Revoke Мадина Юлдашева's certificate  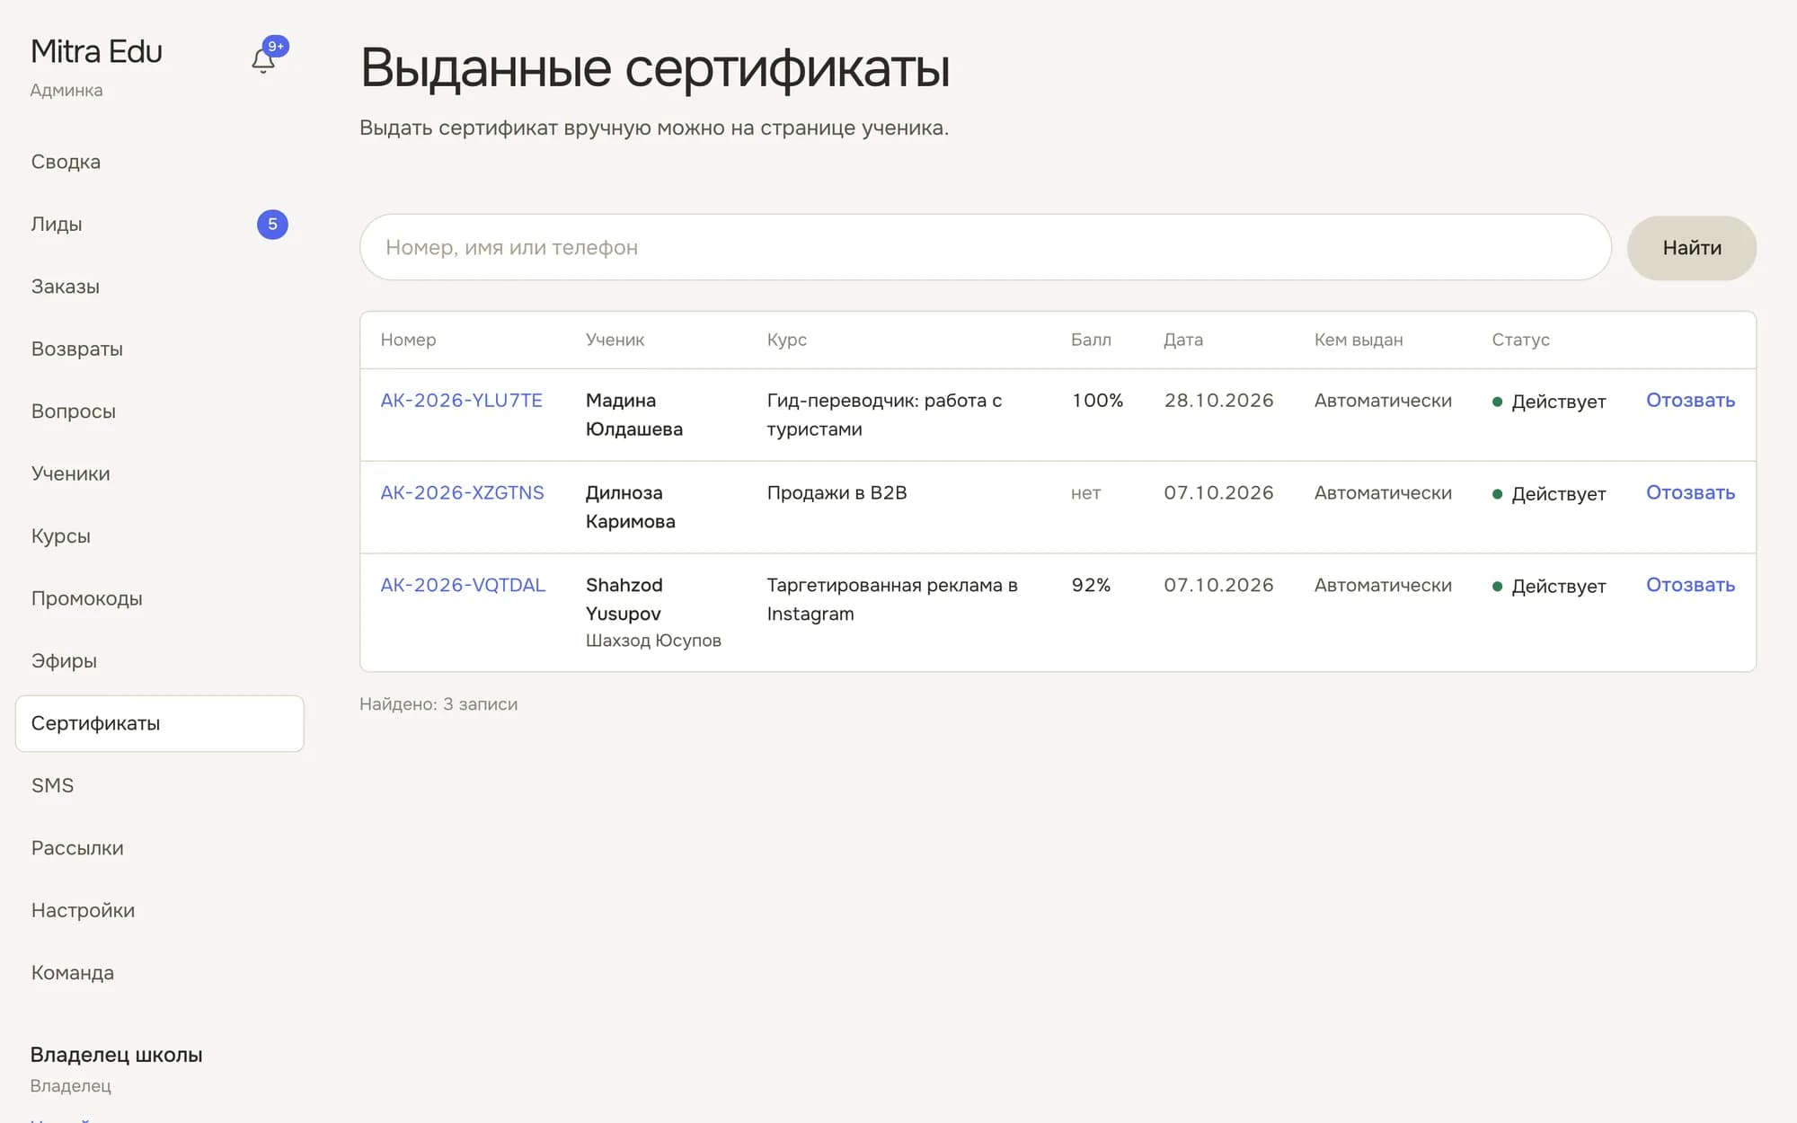coord(1690,401)
